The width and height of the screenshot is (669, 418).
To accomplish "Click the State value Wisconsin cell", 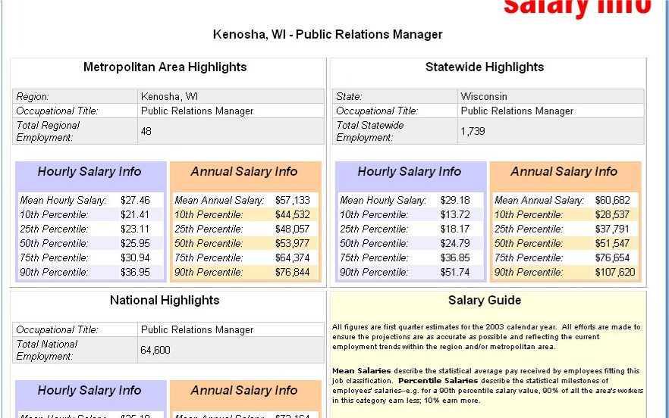I will [x=483, y=97].
